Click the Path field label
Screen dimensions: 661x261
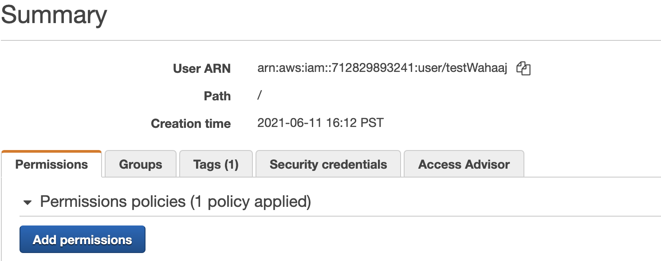217,96
